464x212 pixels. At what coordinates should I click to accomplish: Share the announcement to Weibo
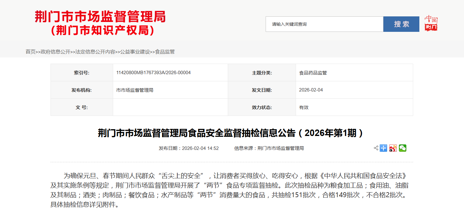(x=393, y=148)
